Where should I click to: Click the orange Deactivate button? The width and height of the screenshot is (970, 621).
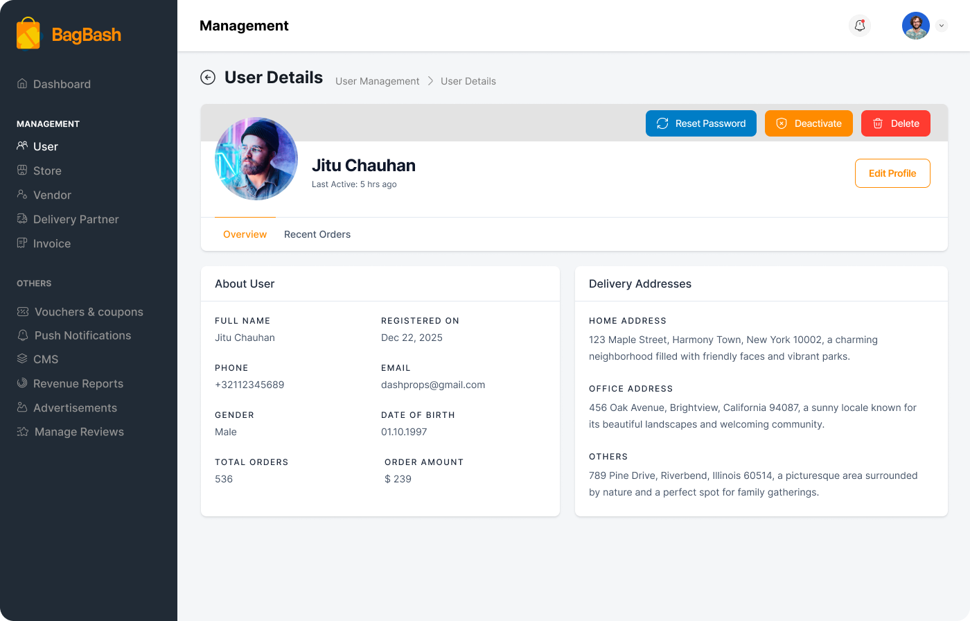coord(809,123)
